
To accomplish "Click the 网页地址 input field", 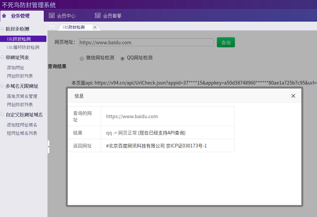I will (146, 42).
